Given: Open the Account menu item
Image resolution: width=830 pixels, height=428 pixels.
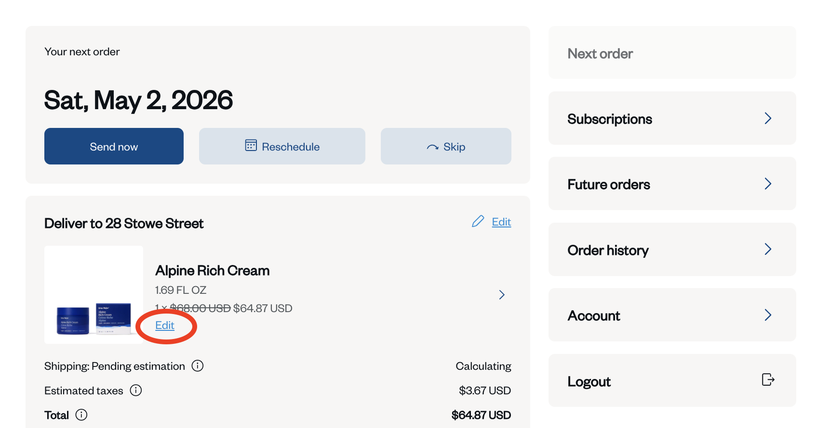Looking at the screenshot, I should (594, 315).
